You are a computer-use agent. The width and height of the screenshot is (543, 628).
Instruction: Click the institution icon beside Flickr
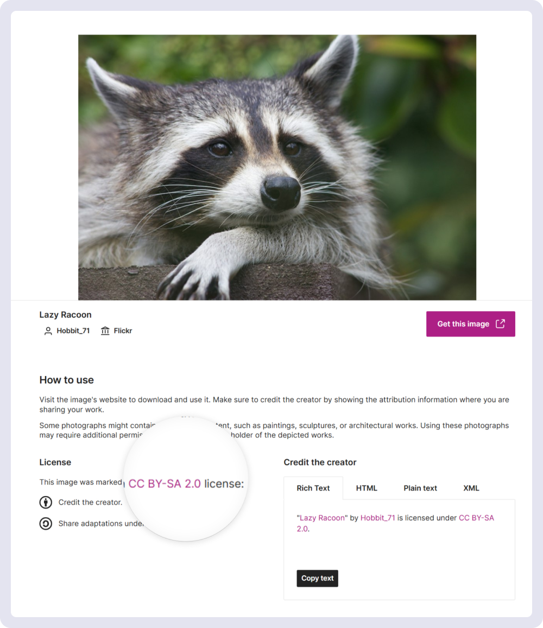coord(105,331)
